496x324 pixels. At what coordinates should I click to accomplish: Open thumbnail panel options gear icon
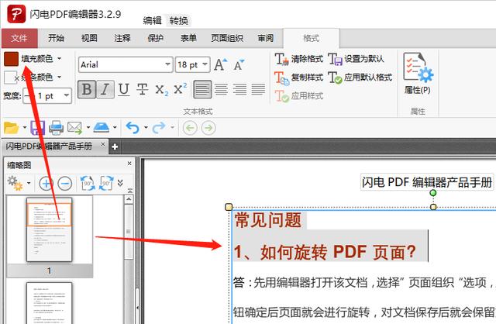point(15,183)
